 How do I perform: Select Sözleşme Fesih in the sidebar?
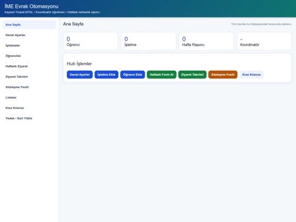tap(29, 87)
